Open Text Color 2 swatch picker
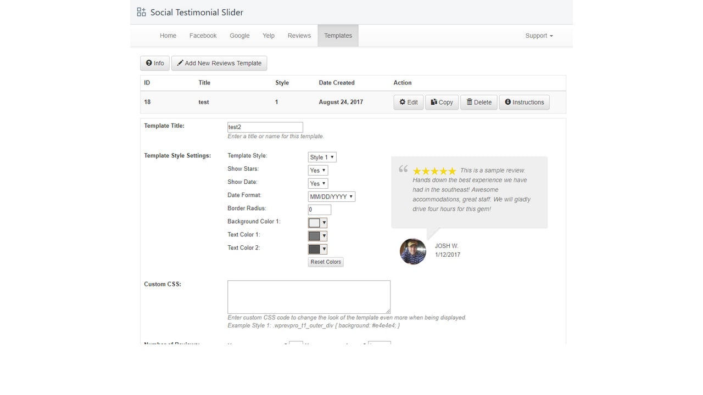The image size is (703, 395). [318, 249]
